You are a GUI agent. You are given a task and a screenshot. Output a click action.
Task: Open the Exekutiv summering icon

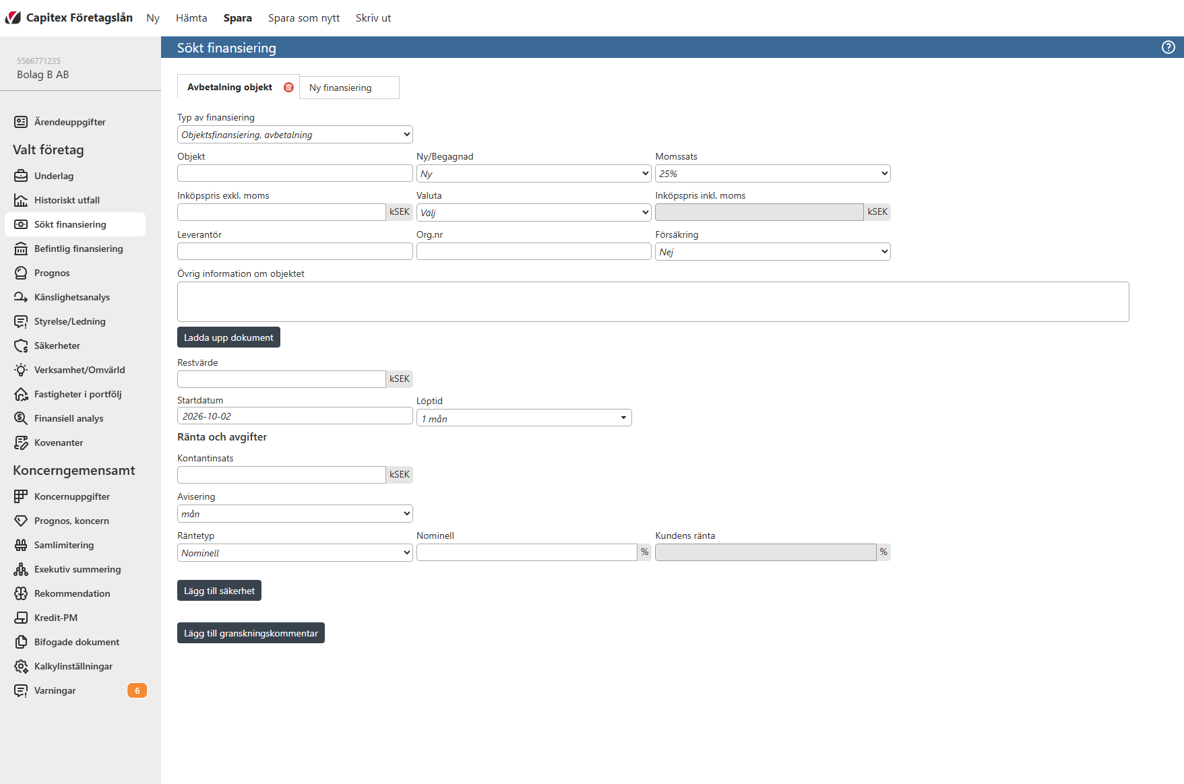pos(21,569)
